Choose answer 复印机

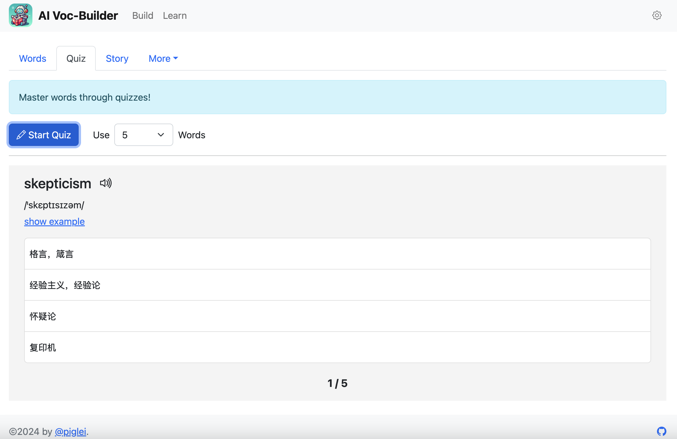[337, 347]
